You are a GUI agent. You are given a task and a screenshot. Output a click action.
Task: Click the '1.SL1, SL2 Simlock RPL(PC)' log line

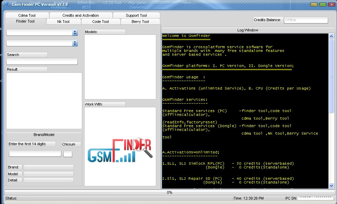(228, 163)
